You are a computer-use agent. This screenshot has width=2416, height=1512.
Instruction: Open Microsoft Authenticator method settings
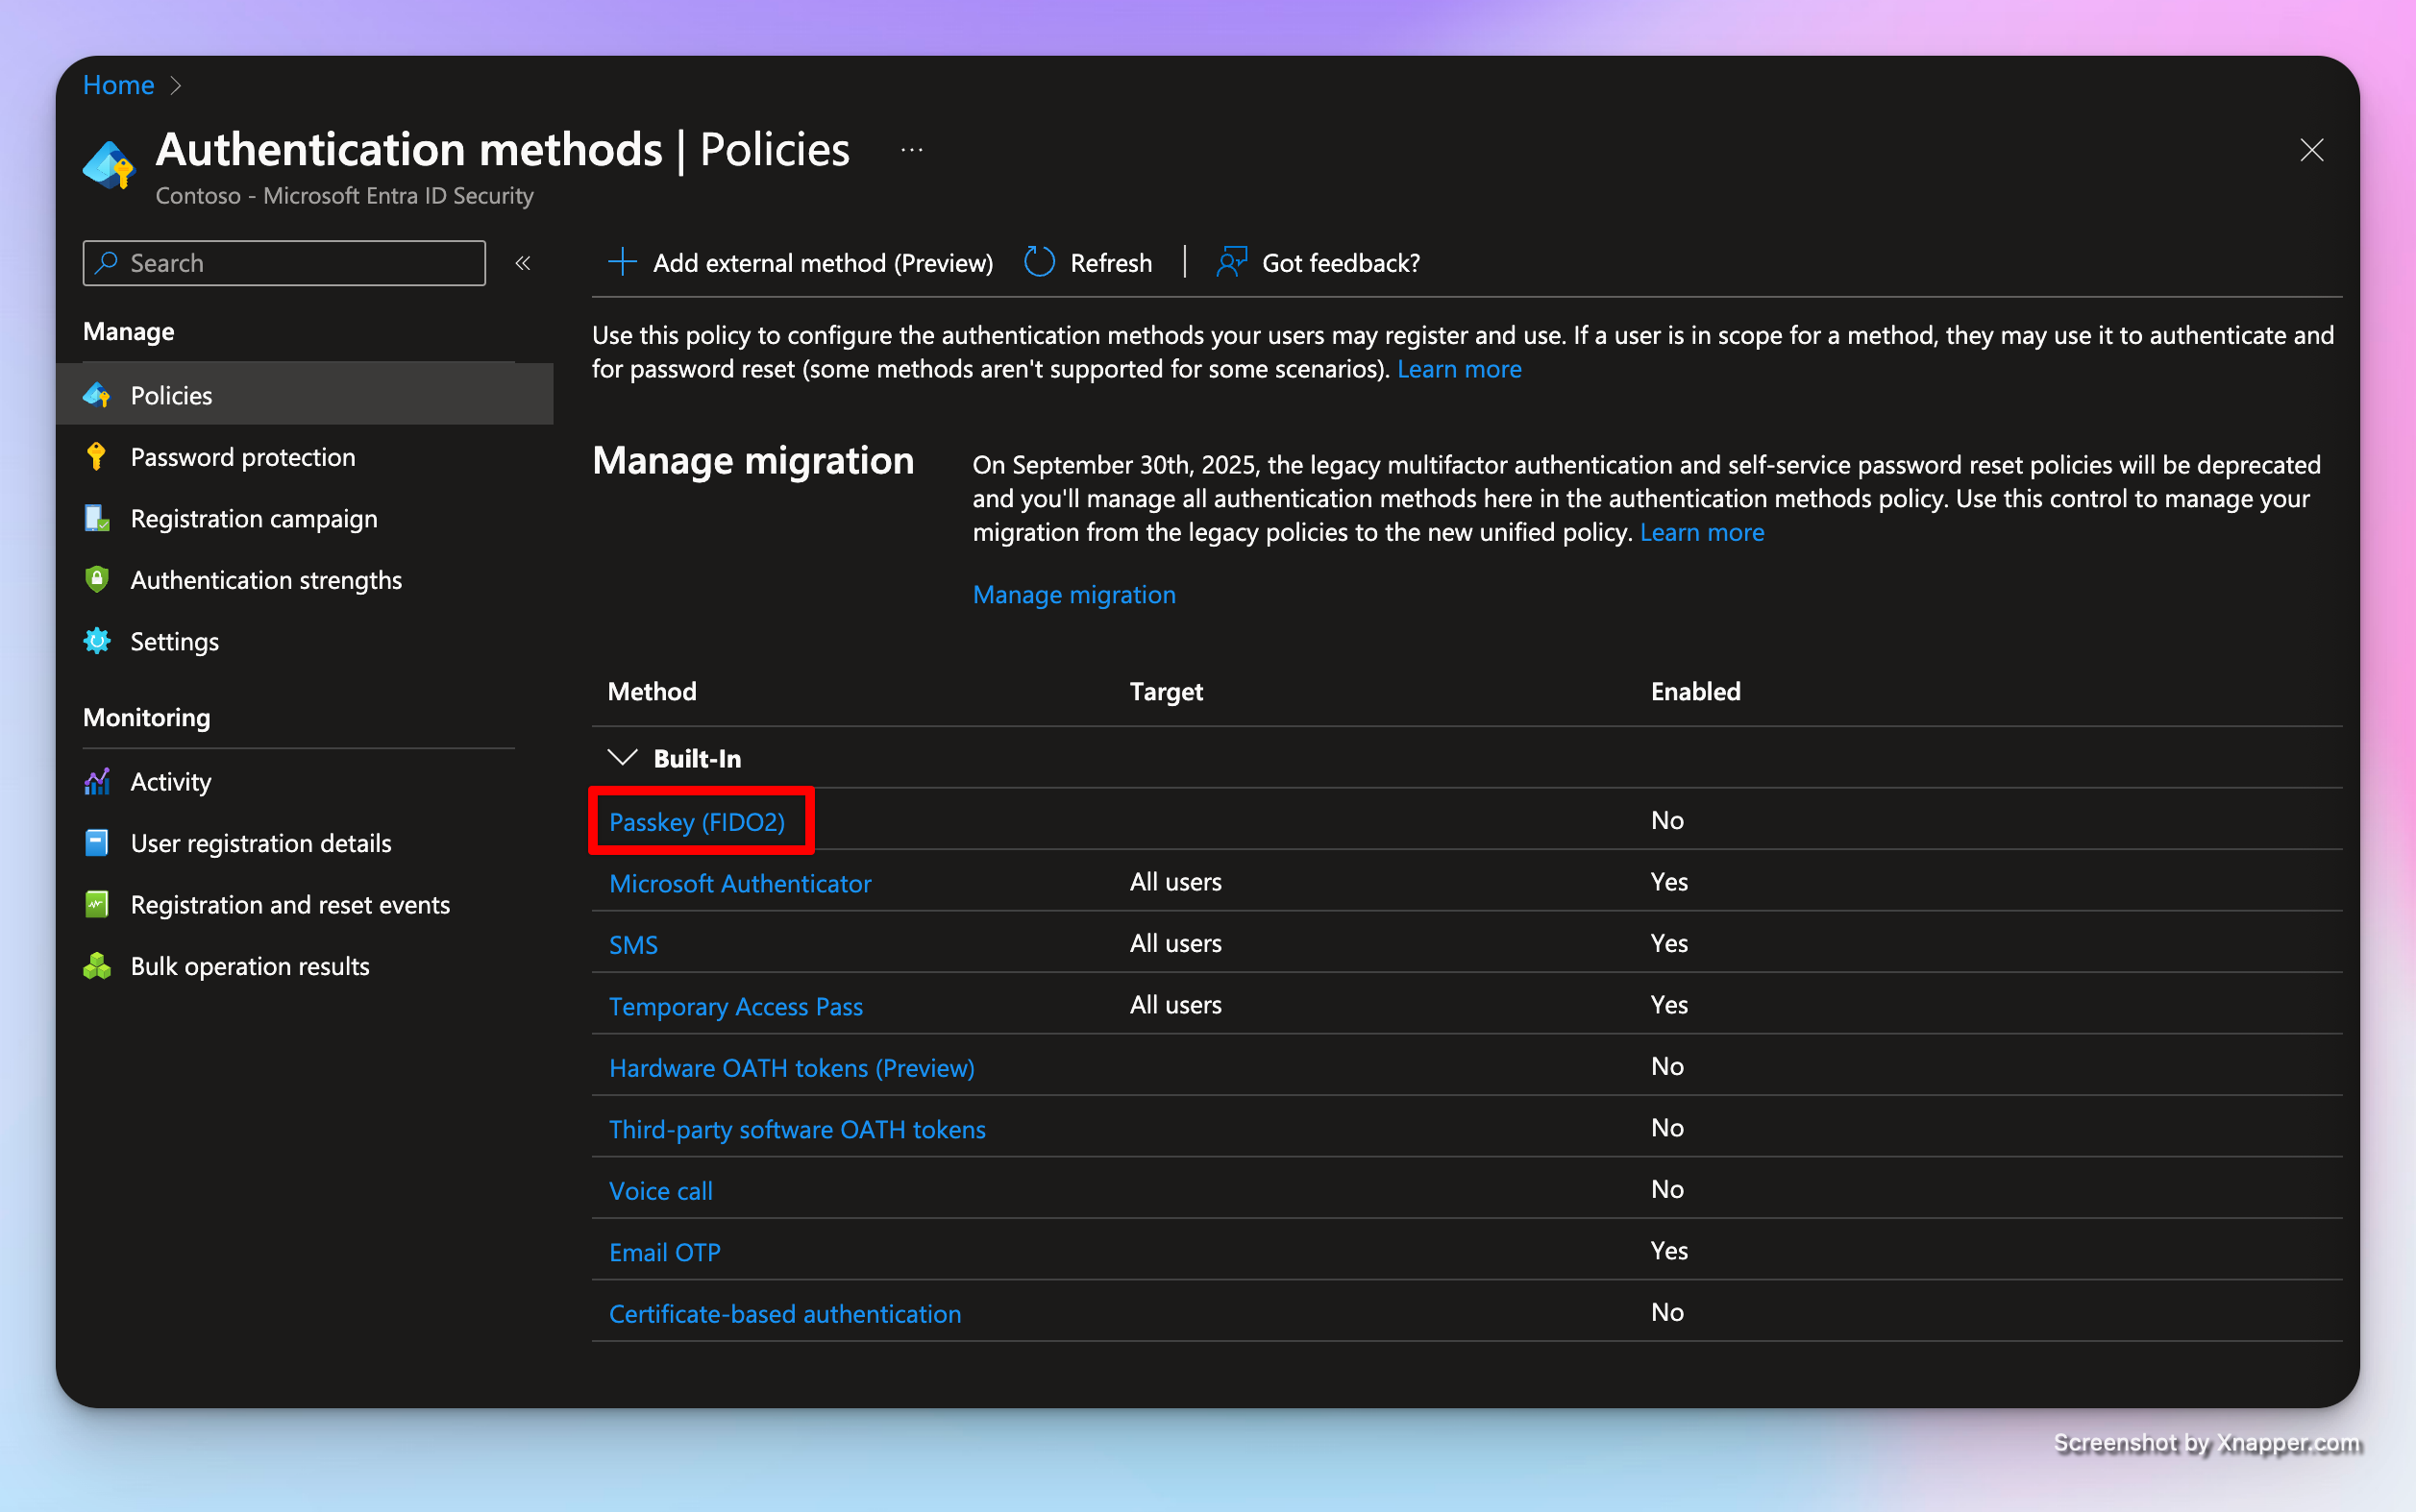(x=739, y=884)
